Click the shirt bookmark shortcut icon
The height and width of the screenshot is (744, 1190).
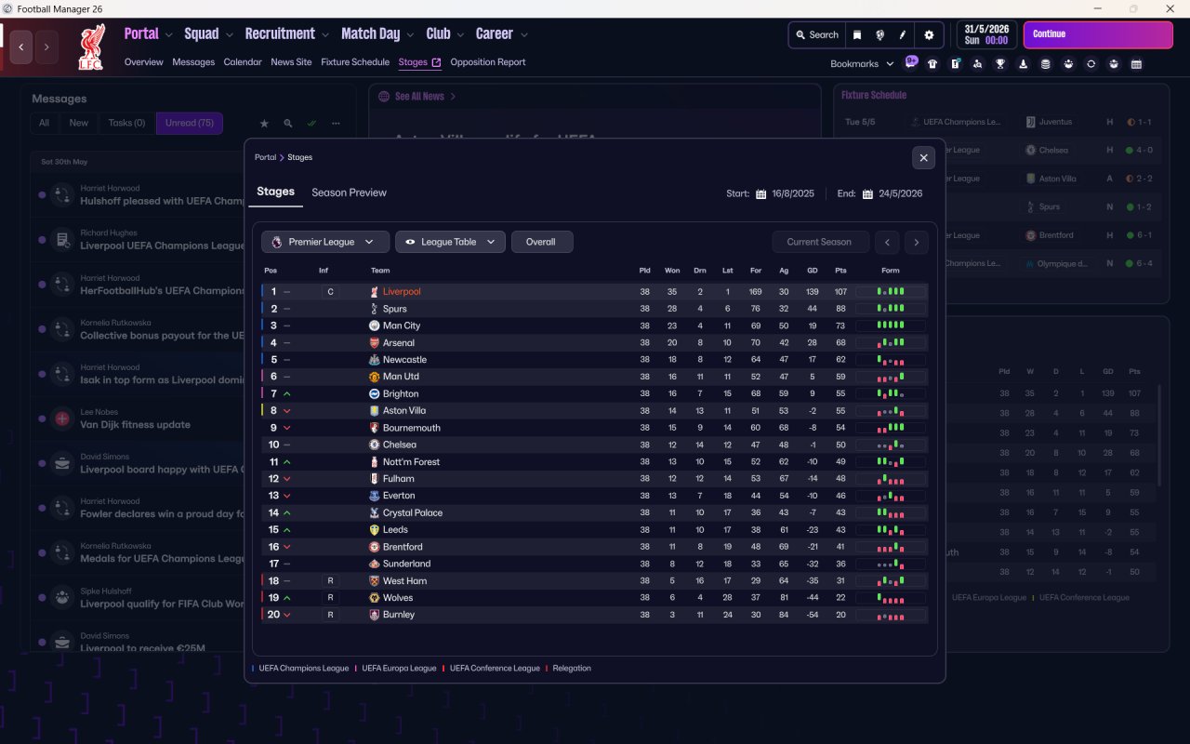[932, 64]
